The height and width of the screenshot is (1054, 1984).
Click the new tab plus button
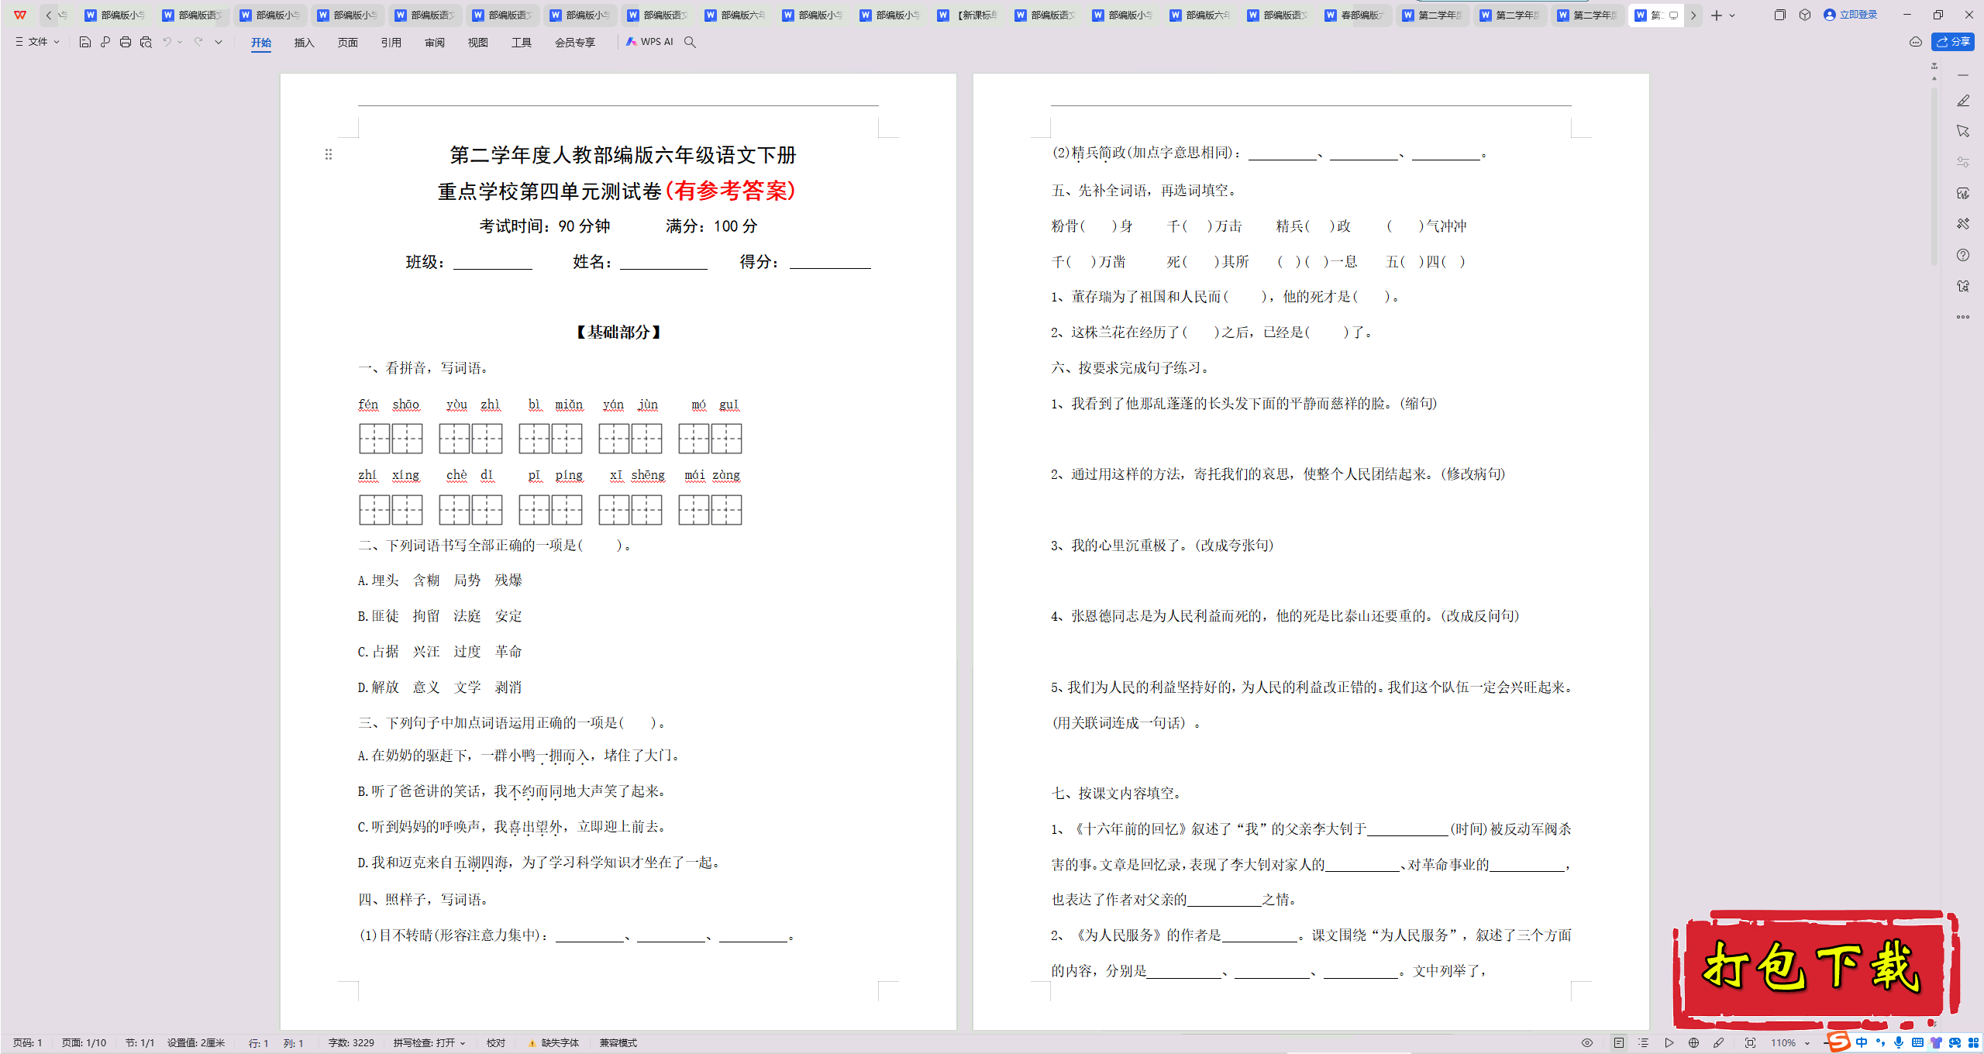point(1716,15)
